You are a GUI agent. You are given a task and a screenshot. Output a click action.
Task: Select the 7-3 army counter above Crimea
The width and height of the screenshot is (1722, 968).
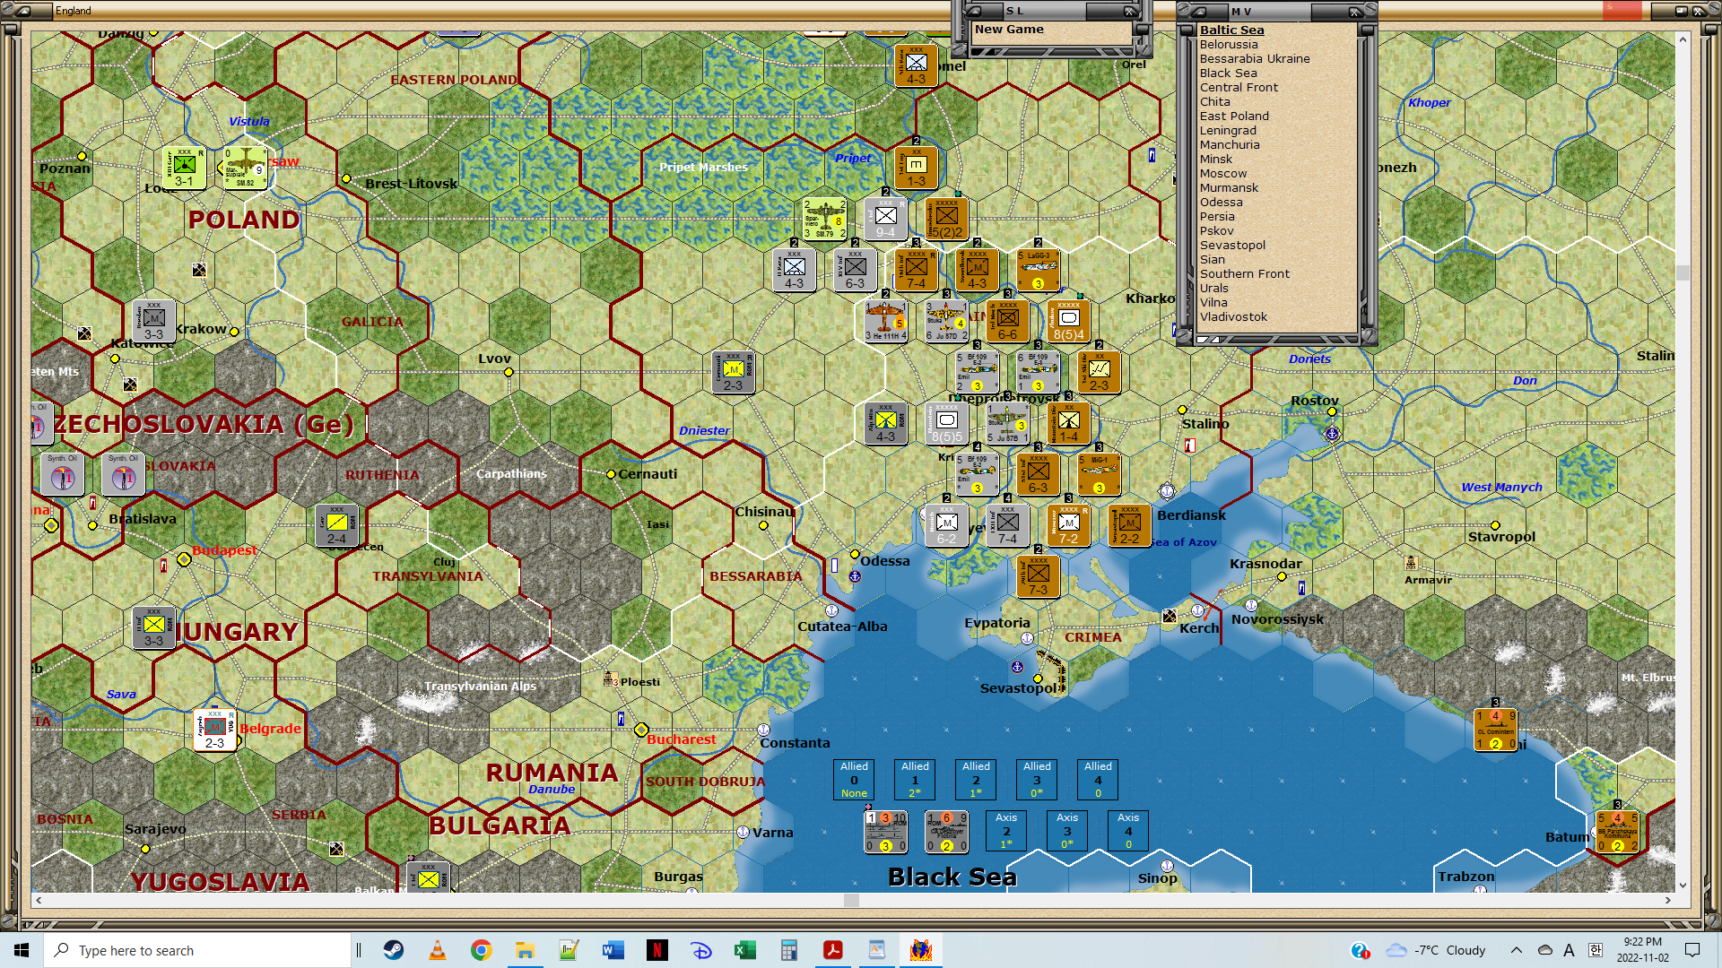(x=1038, y=576)
